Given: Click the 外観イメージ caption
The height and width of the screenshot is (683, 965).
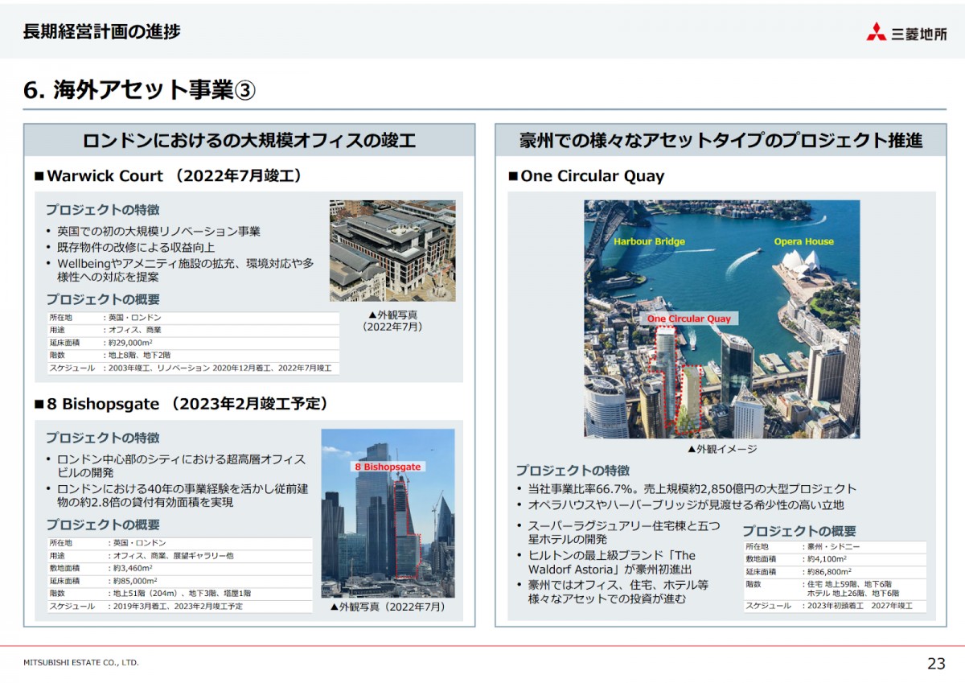Looking at the screenshot, I should click(721, 449).
